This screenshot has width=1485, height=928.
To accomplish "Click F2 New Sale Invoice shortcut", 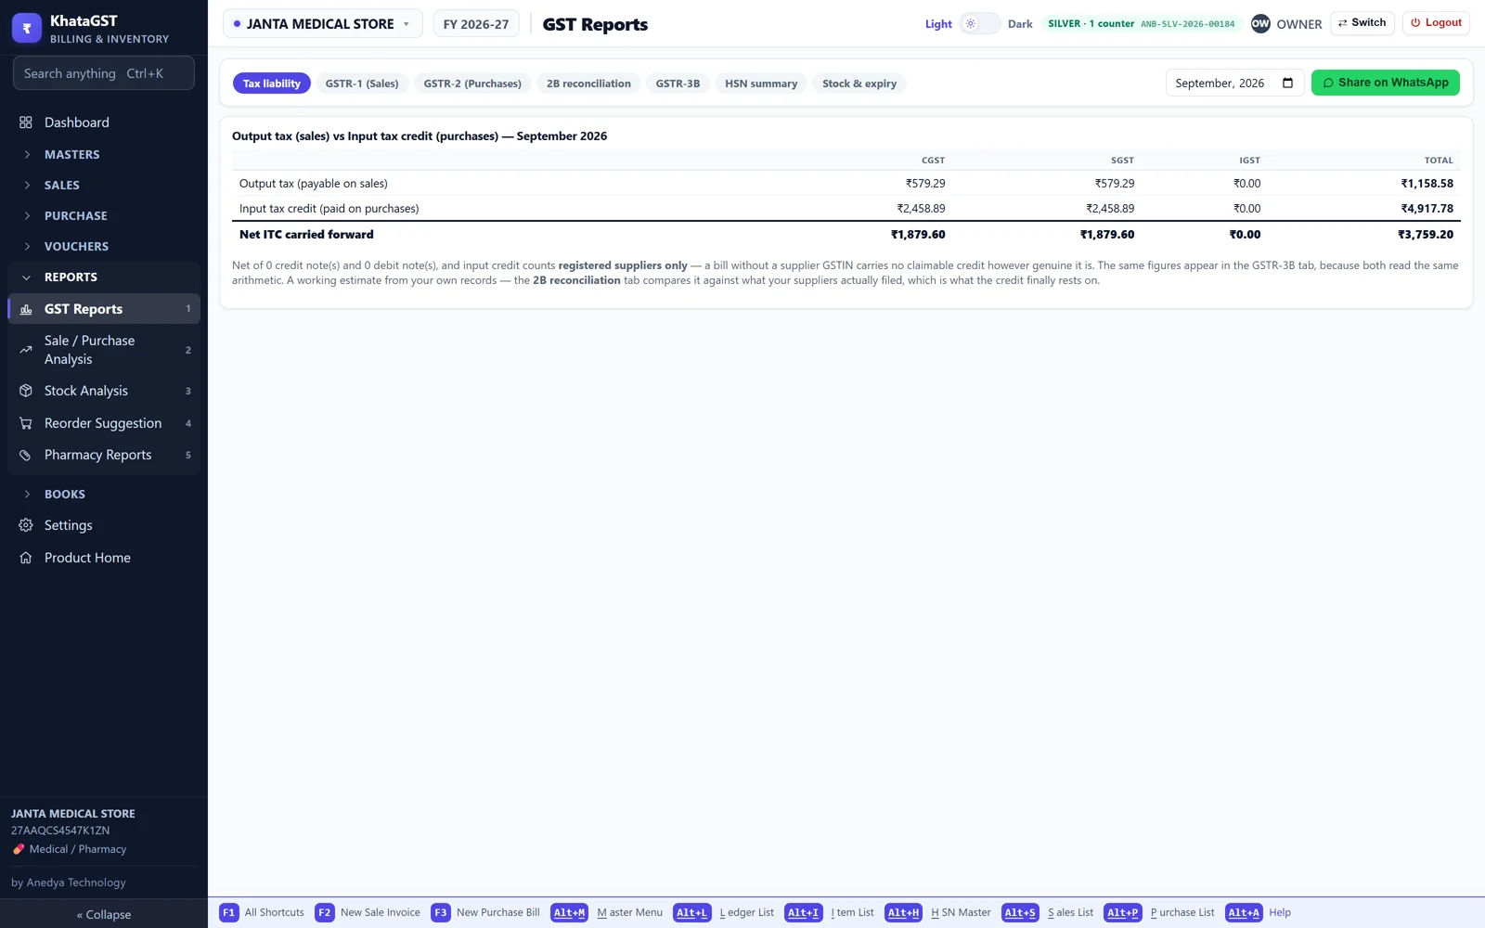I will click(368, 912).
